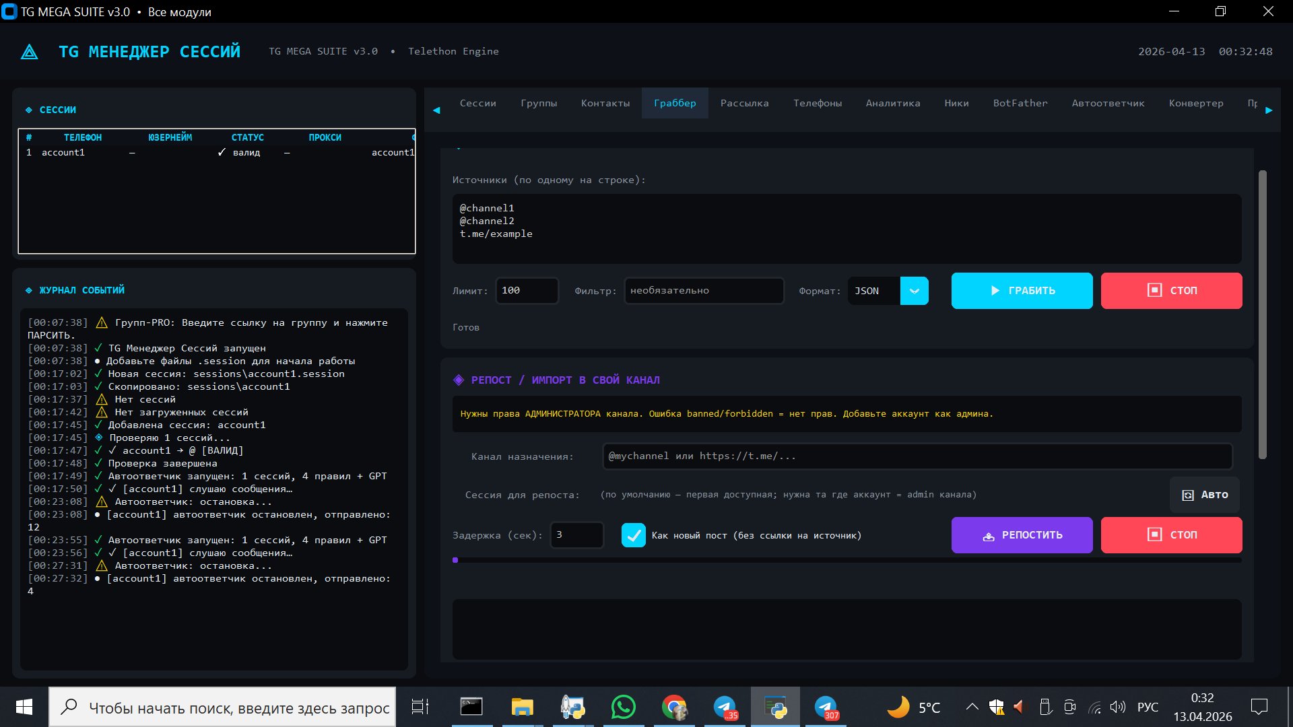
Task: Switch to the Рассылка tab
Action: click(744, 103)
